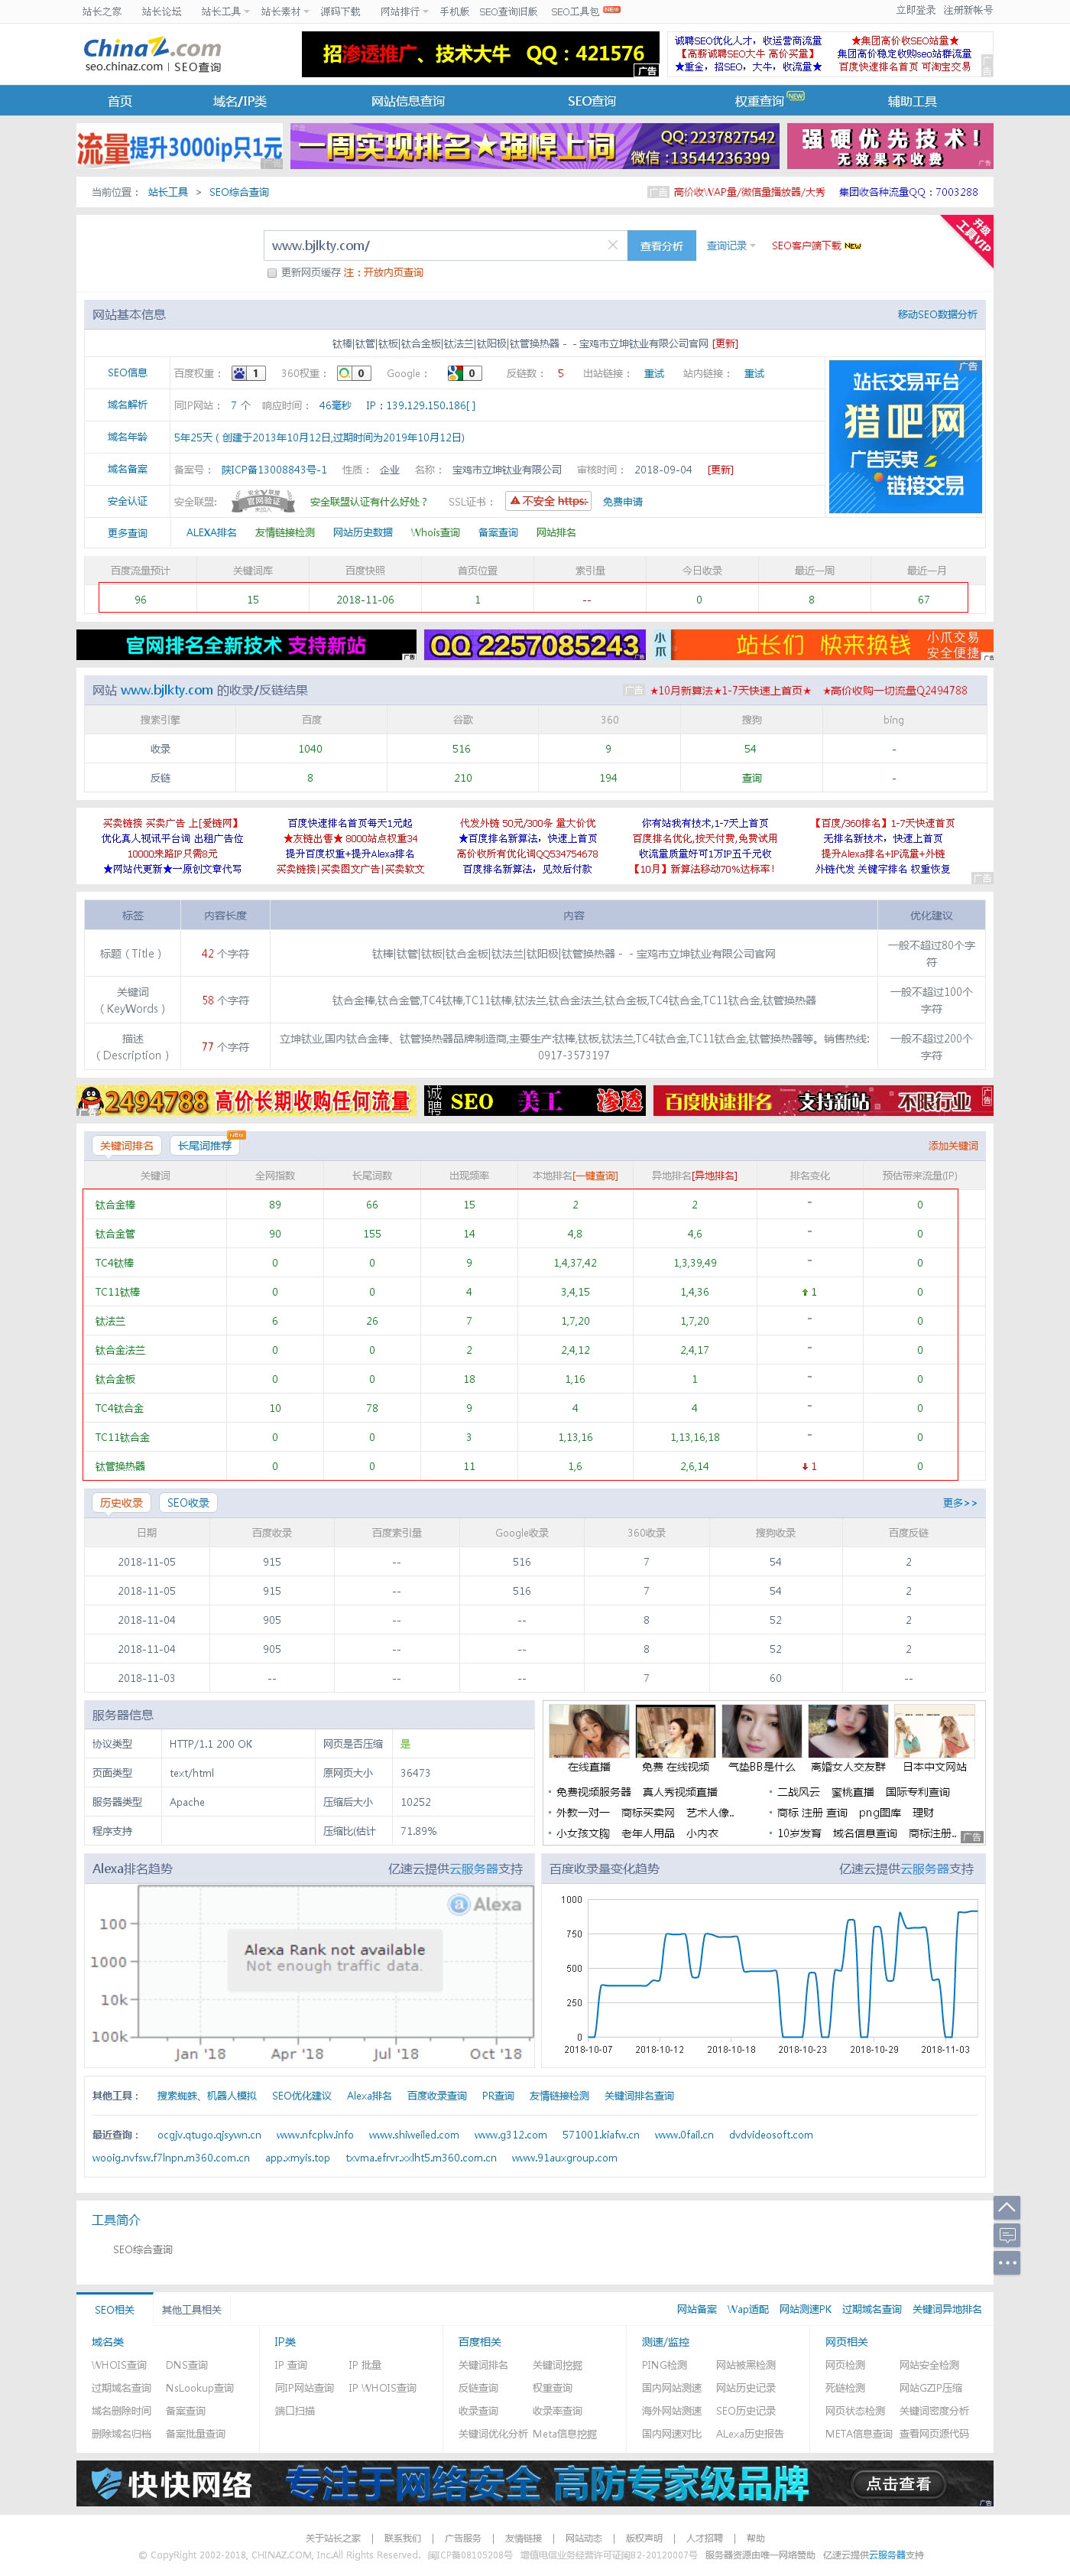
Task: Expand the 网站排行 top dropdown
Action: [404, 11]
